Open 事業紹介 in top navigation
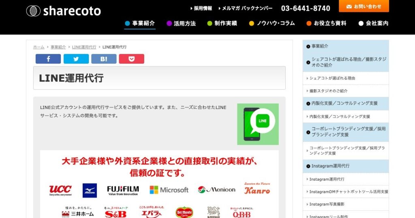The image size is (415, 218). [140, 24]
